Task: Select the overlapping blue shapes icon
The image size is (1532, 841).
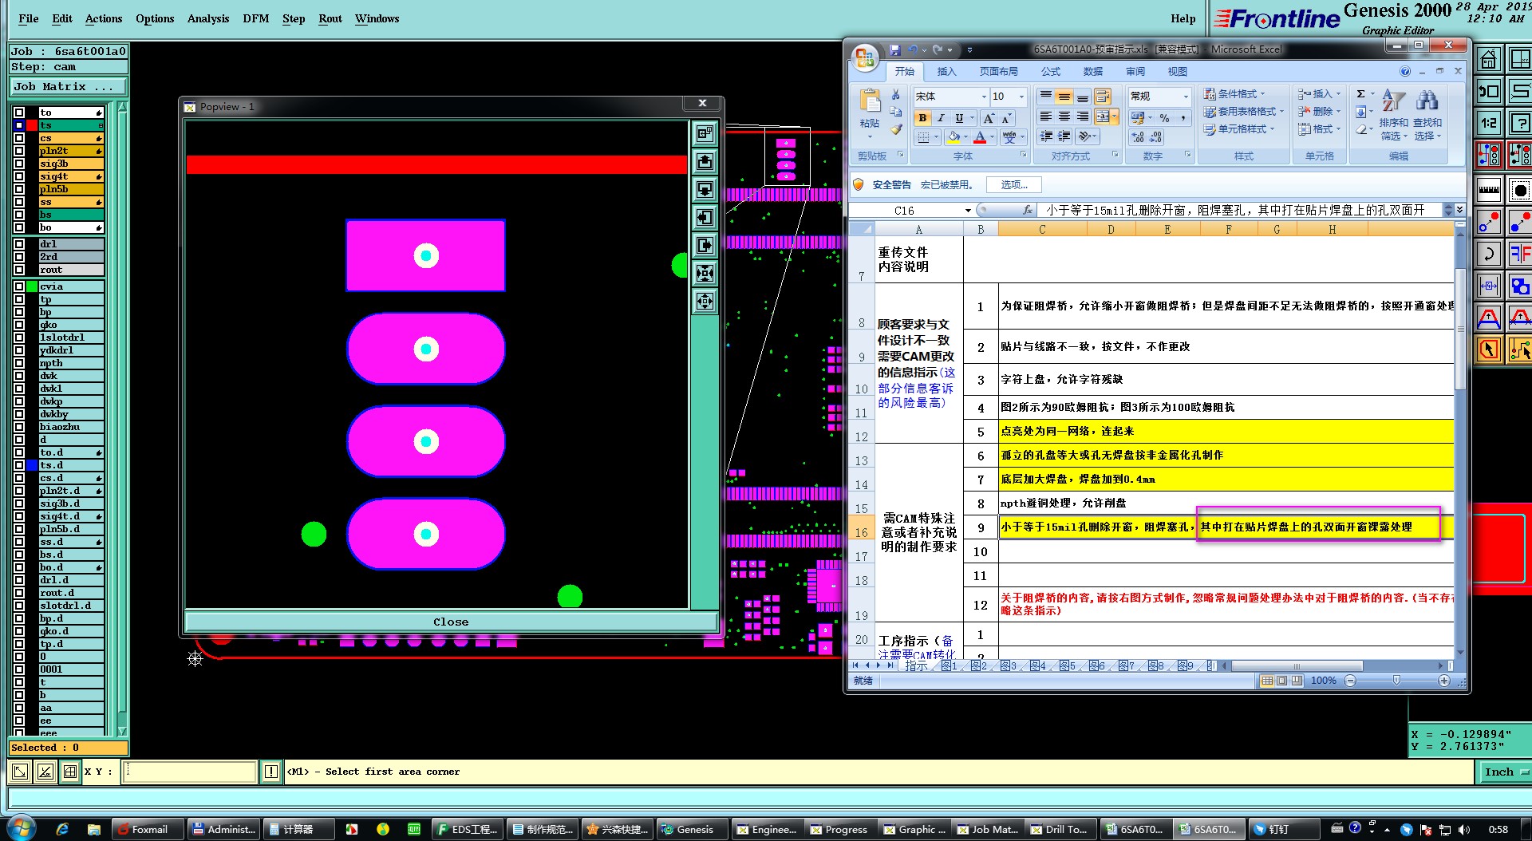Action: coord(1520,286)
